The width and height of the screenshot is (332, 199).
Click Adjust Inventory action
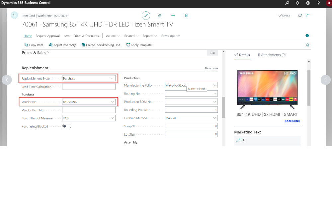tap(62, 45)
